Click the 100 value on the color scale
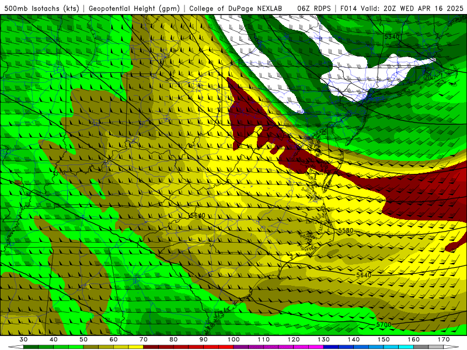Image resolution: width=467 pixels, height=350 pixels. point(233,339)
